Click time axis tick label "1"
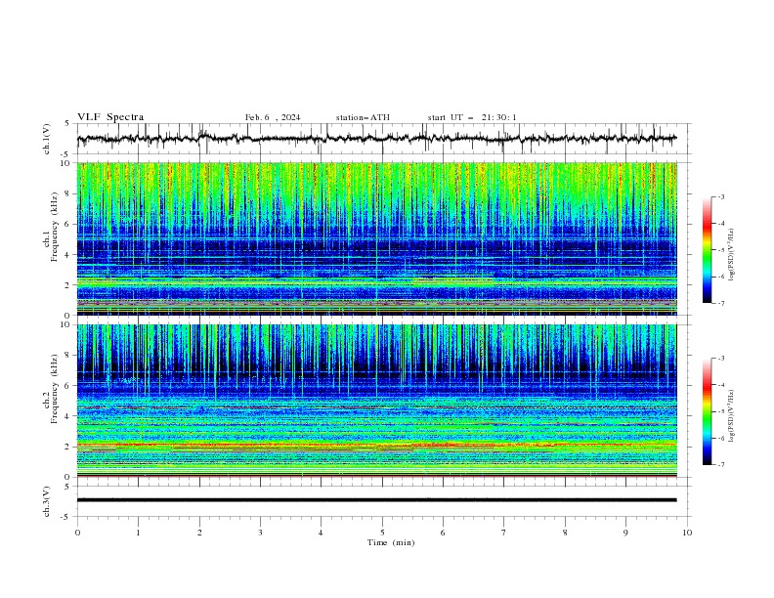Screen dimensions: 774x598 [138, 533]
